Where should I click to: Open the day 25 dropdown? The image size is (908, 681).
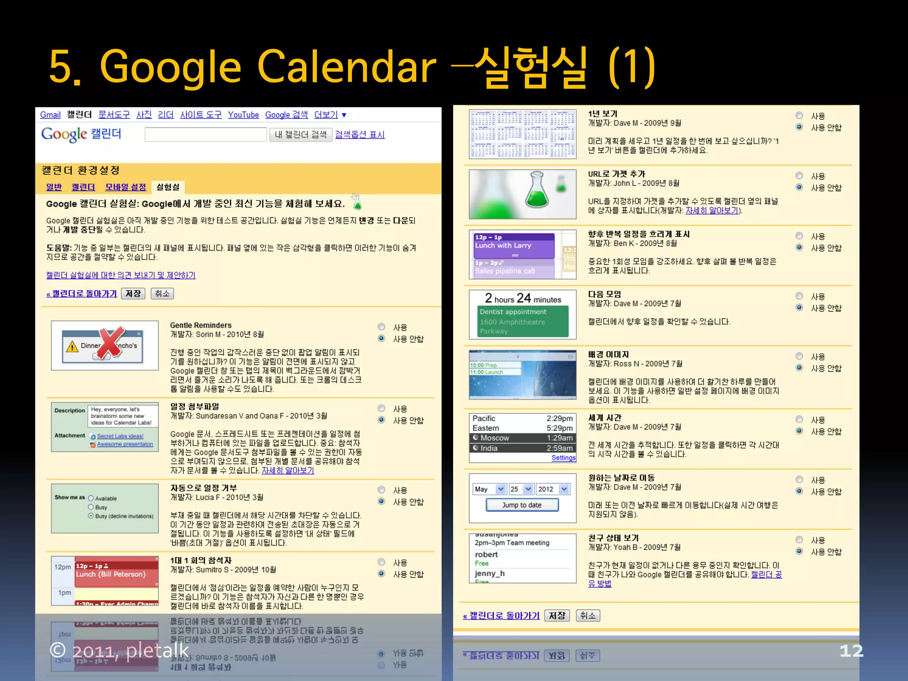(521, 489)
